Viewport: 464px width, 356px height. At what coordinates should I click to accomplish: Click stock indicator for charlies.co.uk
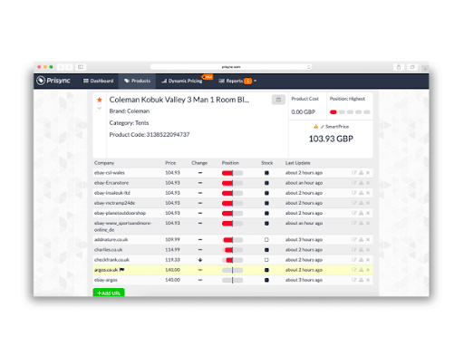coord(266,250)
